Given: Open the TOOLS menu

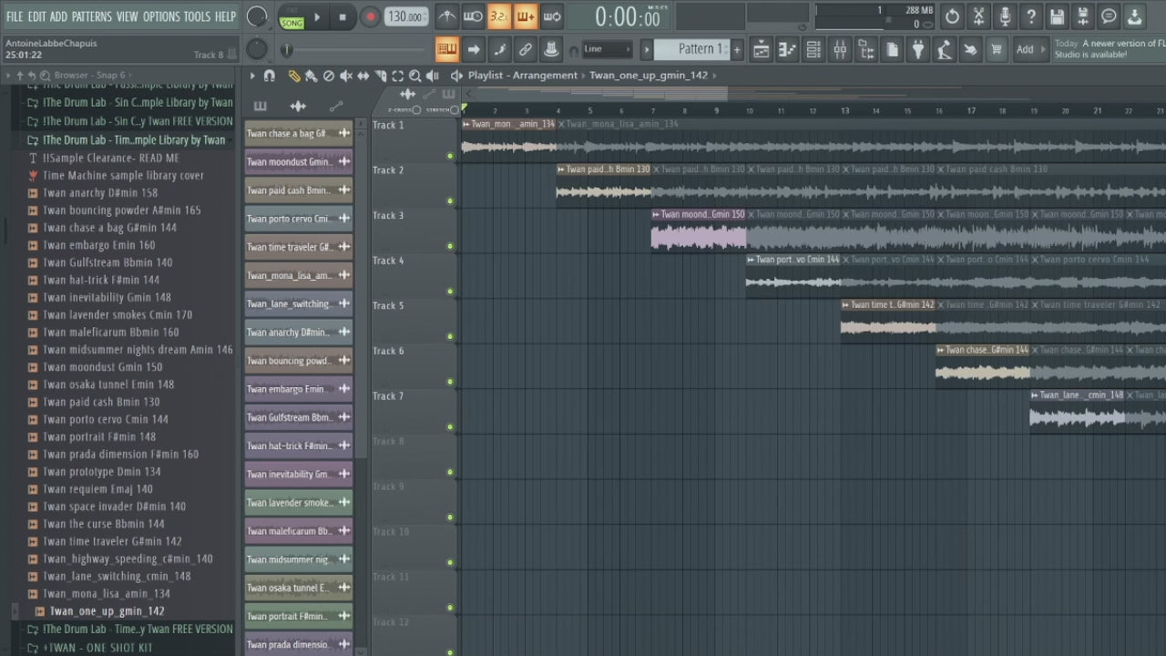Looking at the screenshot, I should (197, 16).
